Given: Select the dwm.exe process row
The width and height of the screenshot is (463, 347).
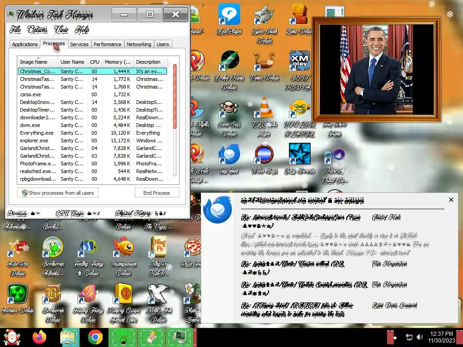Looking at the screenshot, I should [x=92, y=125].
